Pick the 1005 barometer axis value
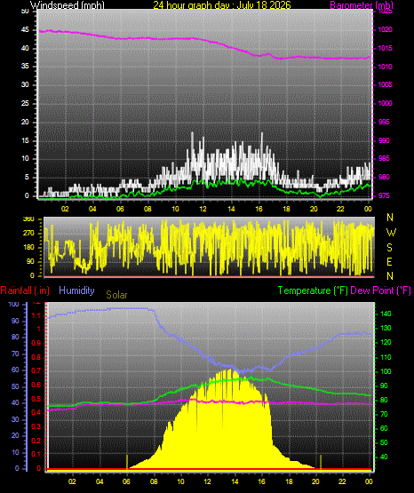The width and height of the screenshot is (414, 493). pyautogui.click(x=385, y=85)
